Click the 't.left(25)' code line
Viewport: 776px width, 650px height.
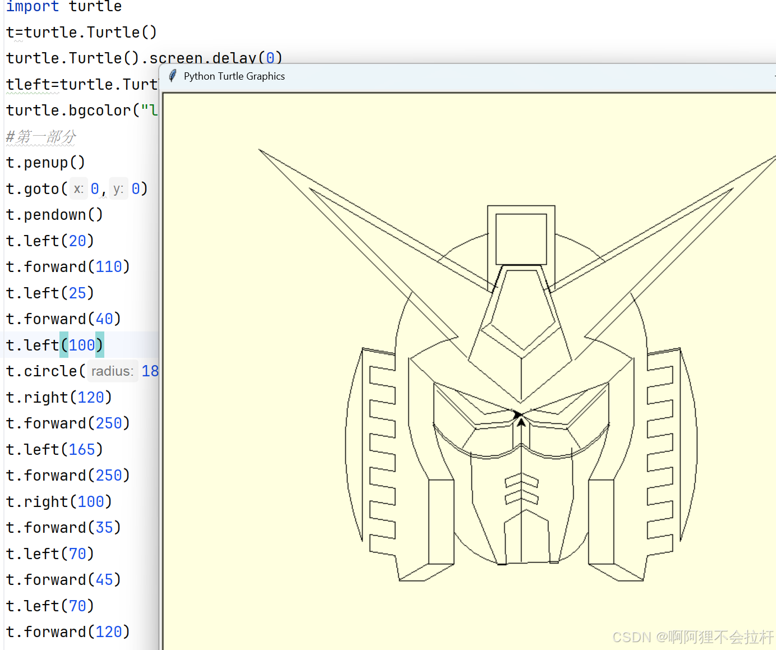point(50,293)
